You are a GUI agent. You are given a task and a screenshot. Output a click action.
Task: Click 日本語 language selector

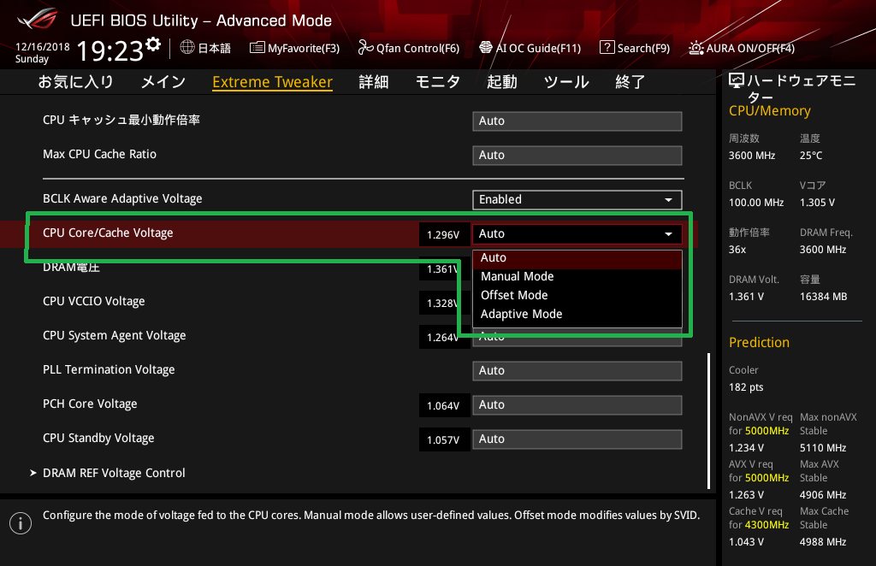pyautogui.click(x=215, y=48)
